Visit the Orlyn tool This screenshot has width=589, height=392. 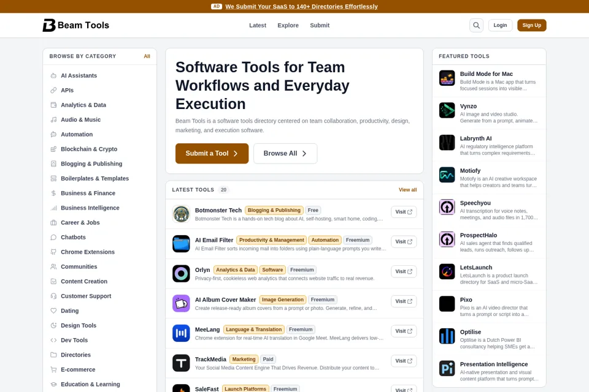(404, 271)
